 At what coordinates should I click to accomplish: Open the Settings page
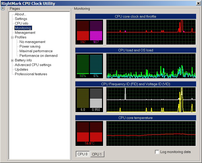(x=21, y=19)
